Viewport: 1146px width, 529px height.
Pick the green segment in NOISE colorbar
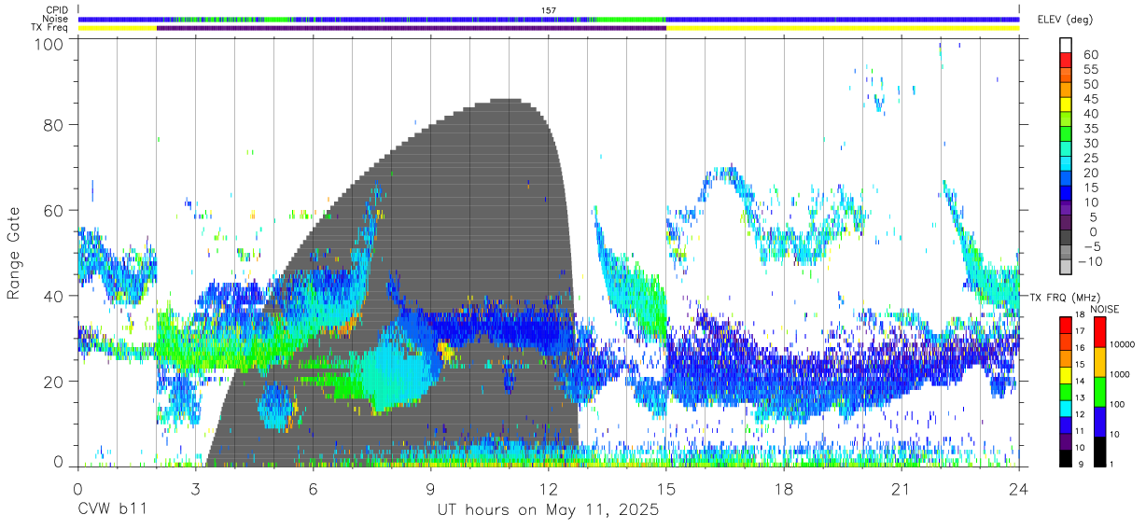click(x=1099, y=391)
